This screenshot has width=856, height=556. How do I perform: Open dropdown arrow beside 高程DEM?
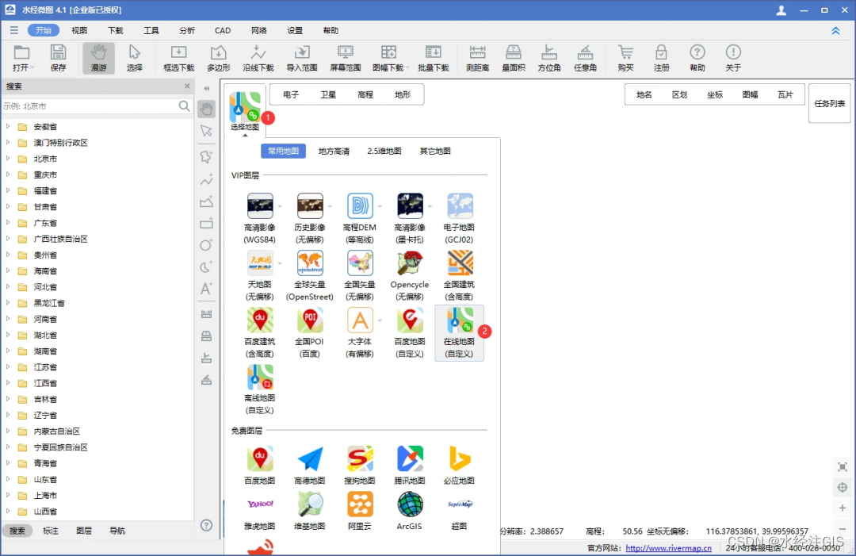coord(380,206)
